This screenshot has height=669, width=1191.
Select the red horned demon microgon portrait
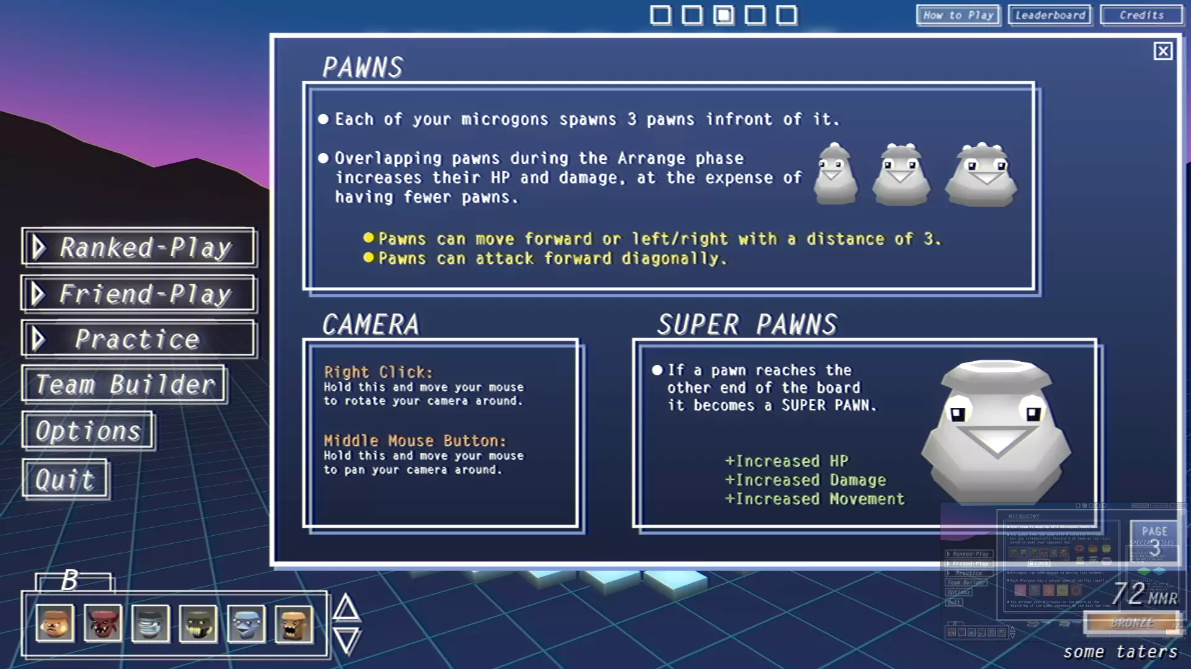pyautogui.click(x=102, y=623)
